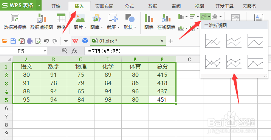The image size is (271, 140).
Task: Switch to the 开发工具 tab
Action: 225,6
